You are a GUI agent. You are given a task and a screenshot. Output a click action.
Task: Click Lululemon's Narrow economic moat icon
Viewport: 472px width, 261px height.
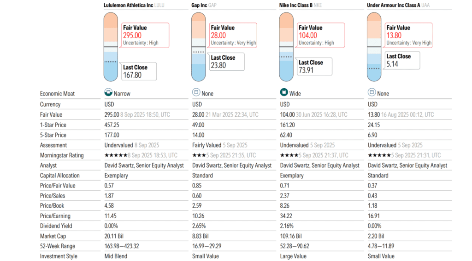click(108, 93)
